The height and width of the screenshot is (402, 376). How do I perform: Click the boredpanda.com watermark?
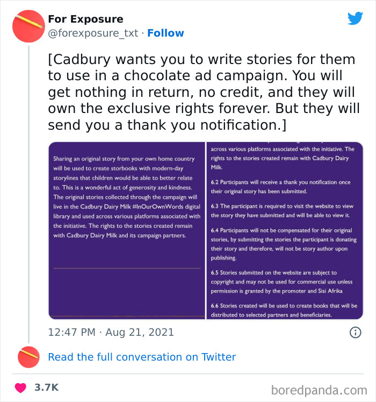[x=319, y=391]
